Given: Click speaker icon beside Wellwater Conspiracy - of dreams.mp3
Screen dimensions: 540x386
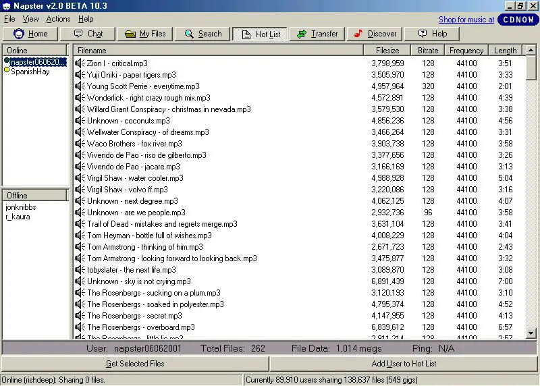Looking at the screenshot, I should [x=80, y=132].
